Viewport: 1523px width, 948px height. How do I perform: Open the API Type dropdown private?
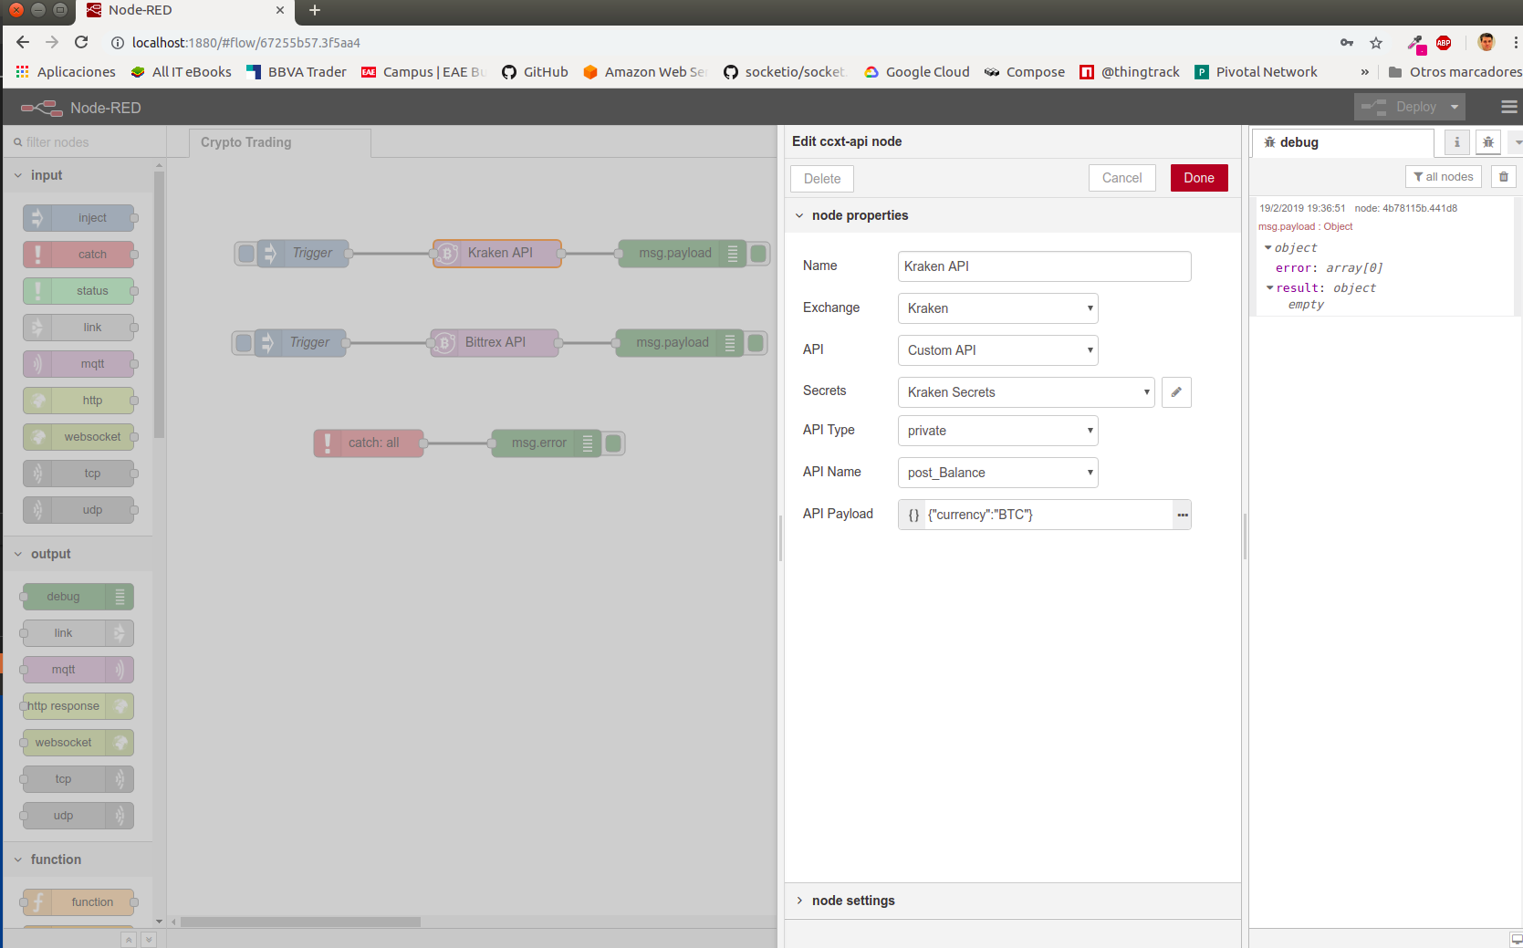997,431
